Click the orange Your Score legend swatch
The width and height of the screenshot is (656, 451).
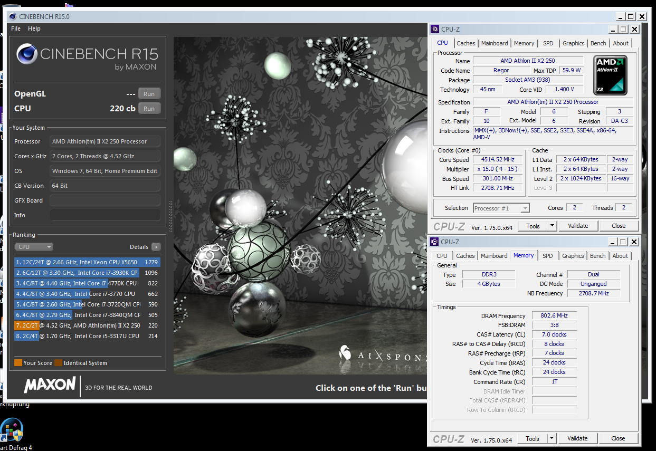pyautogui.click(x=18, y=363)
